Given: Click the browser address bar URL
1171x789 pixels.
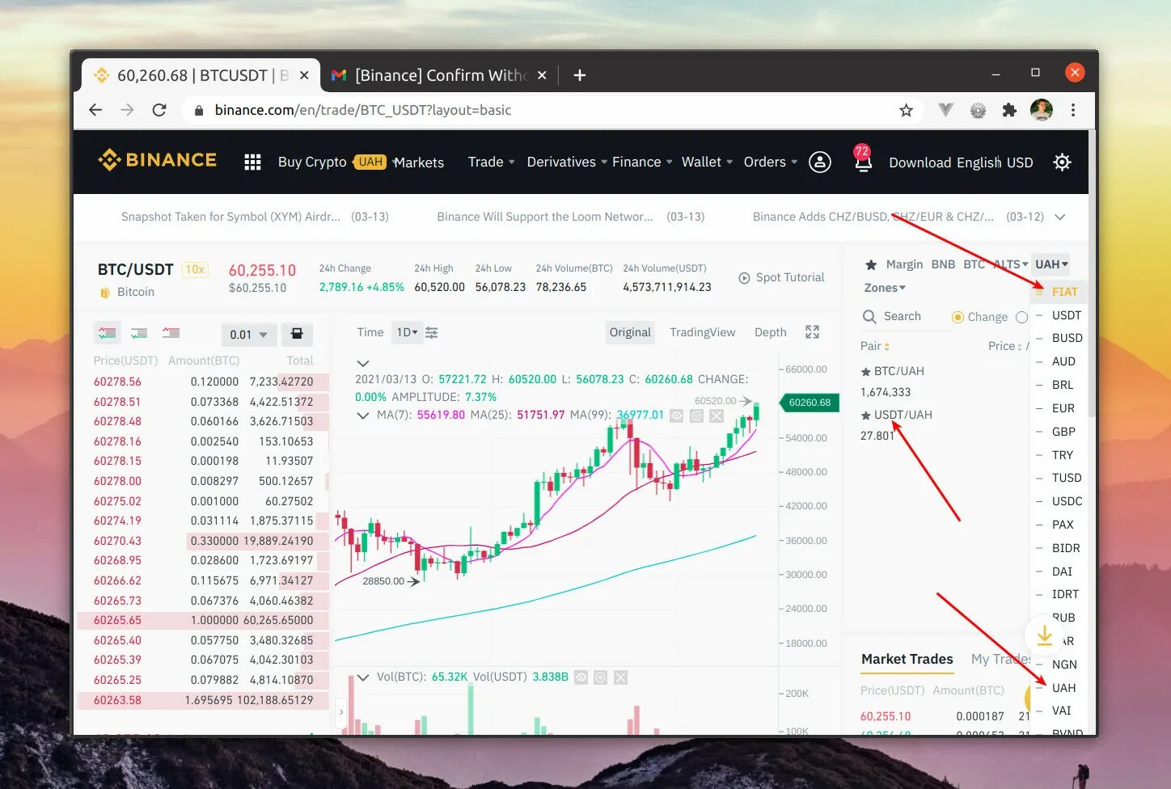Looking at the screenshot, I should coord(363,110).
